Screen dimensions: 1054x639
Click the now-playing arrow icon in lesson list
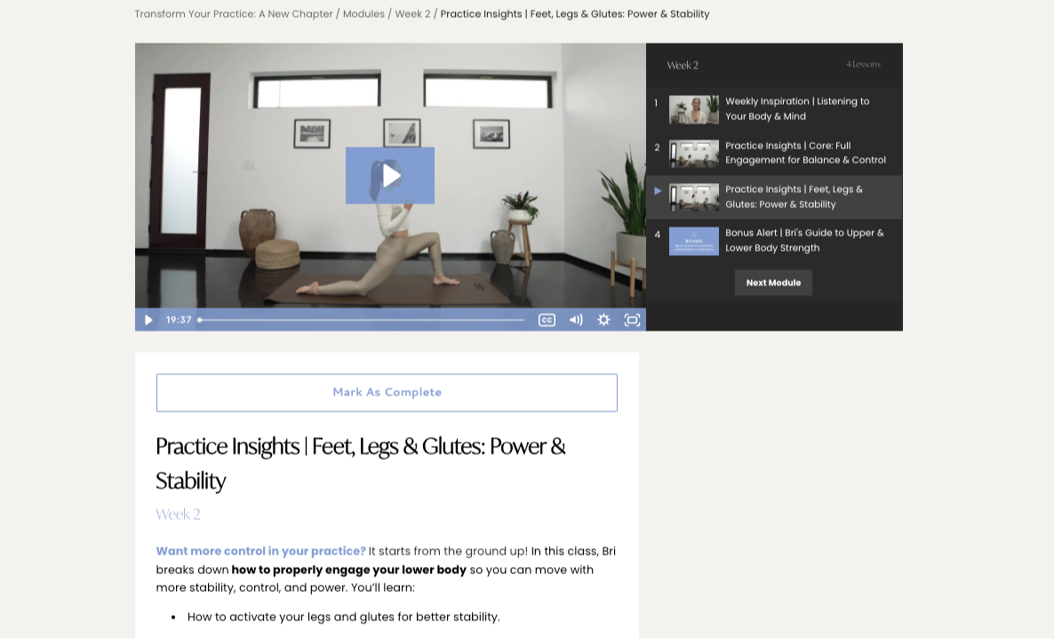(658, 191)
